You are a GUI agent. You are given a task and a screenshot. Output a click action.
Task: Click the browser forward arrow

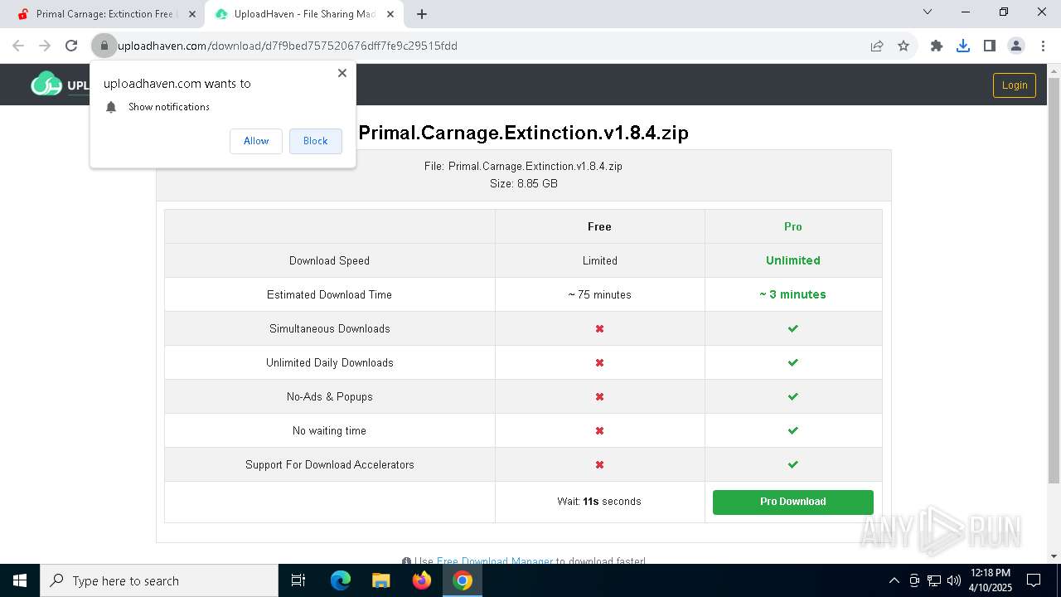pos(45,46)
